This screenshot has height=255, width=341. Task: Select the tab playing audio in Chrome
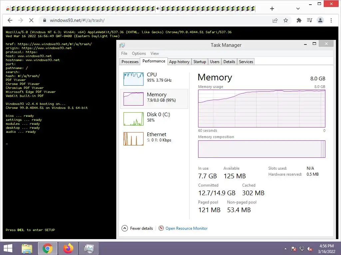click(x=158, y=9)
